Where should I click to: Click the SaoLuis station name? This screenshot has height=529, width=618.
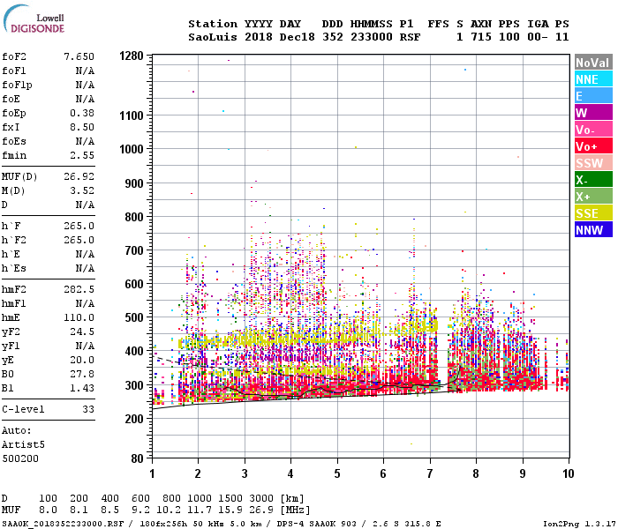pos(213,37)
